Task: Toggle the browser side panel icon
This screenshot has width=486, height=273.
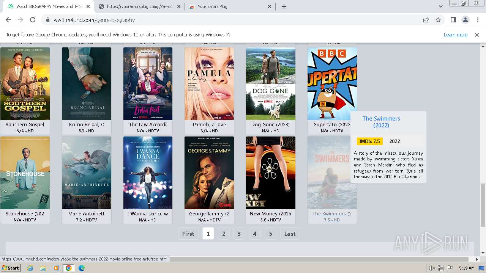Action: pos(453,20)
